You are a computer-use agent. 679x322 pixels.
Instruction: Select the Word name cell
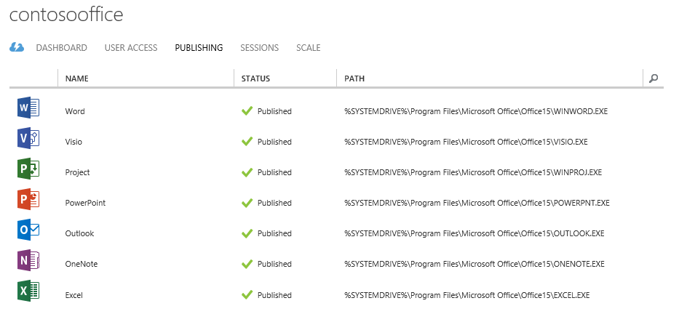(x=75, y=111)
